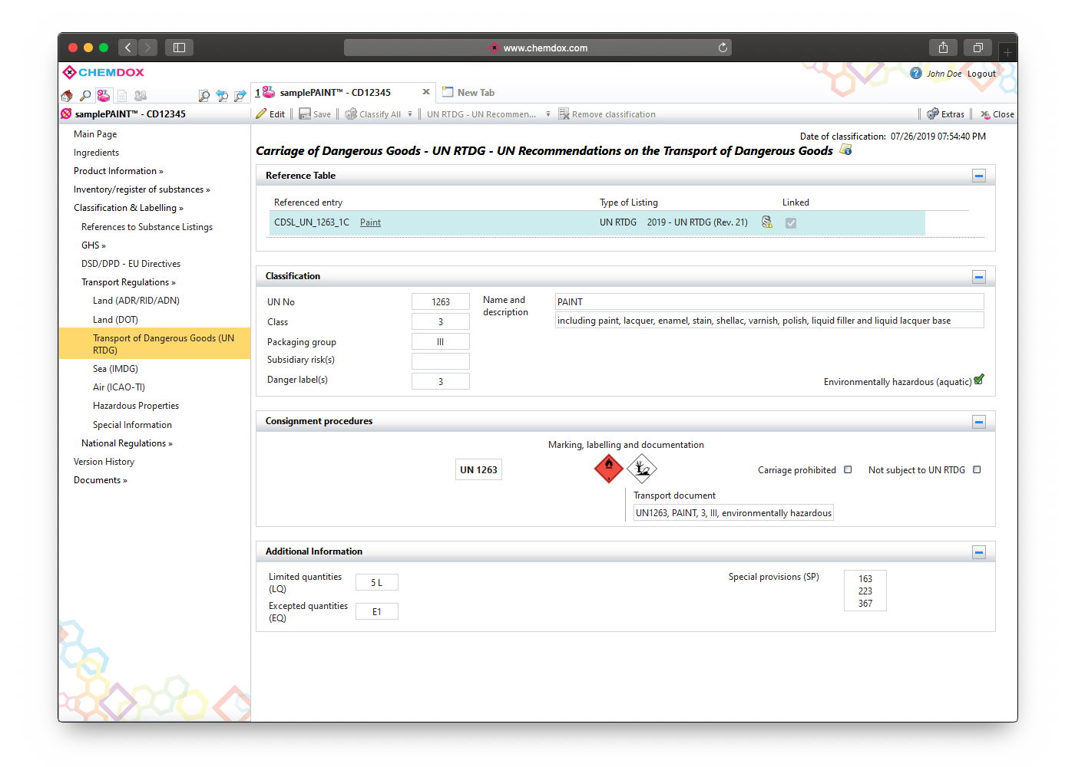Click Classify All toolbar button
The width and height of the screenshot is (1075, 767).
click(373, 114)
